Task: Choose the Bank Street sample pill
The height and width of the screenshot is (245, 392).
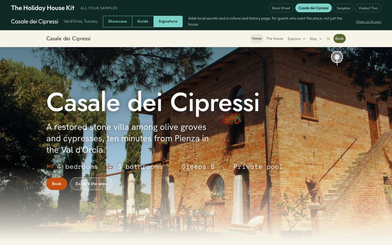Action: click(281, 8)
